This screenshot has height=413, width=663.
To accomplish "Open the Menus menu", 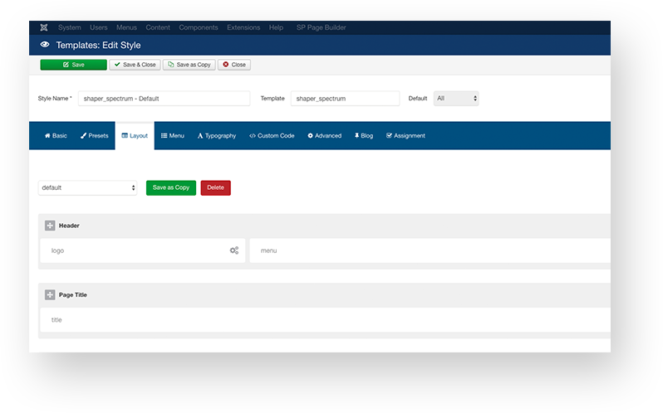I will (x=126, y=27).
